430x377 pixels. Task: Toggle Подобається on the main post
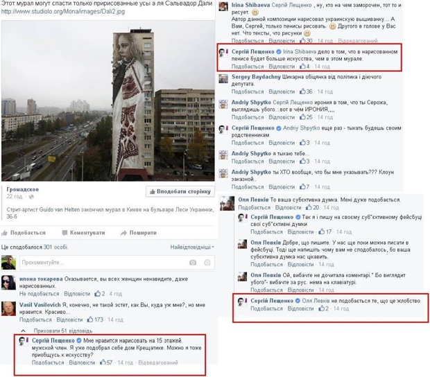pyautogui.click(x=24, y=233)
